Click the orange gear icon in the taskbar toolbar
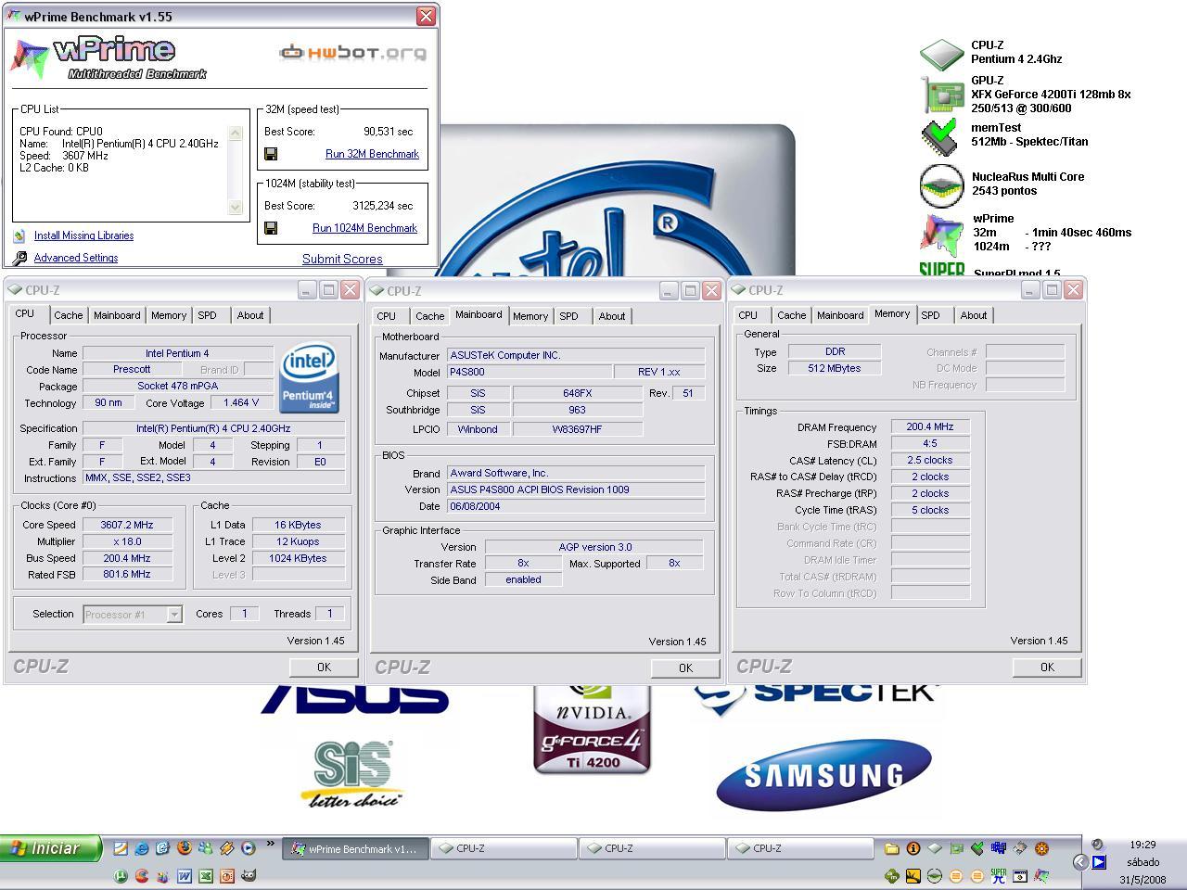 (1041, 848)
